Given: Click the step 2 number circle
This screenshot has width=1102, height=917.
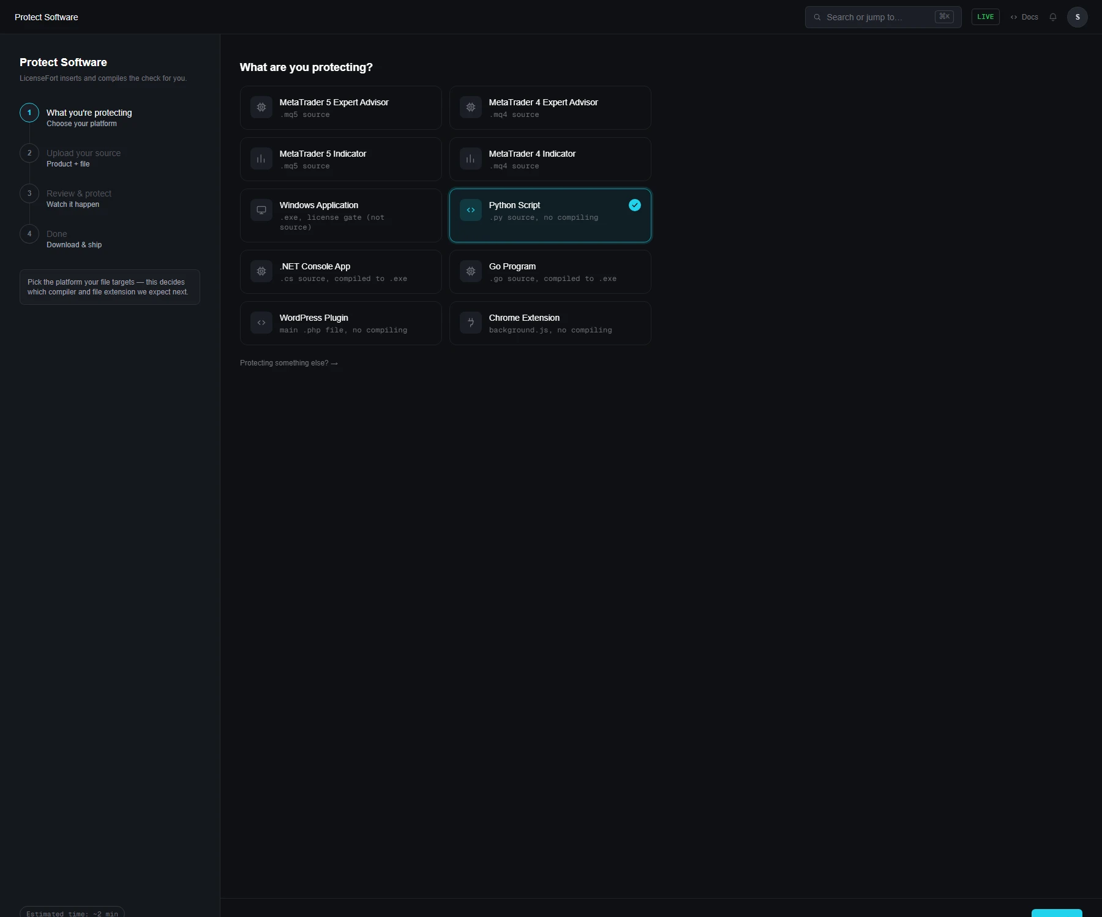Looking at the screenshot, I should [x=29, y=153].
